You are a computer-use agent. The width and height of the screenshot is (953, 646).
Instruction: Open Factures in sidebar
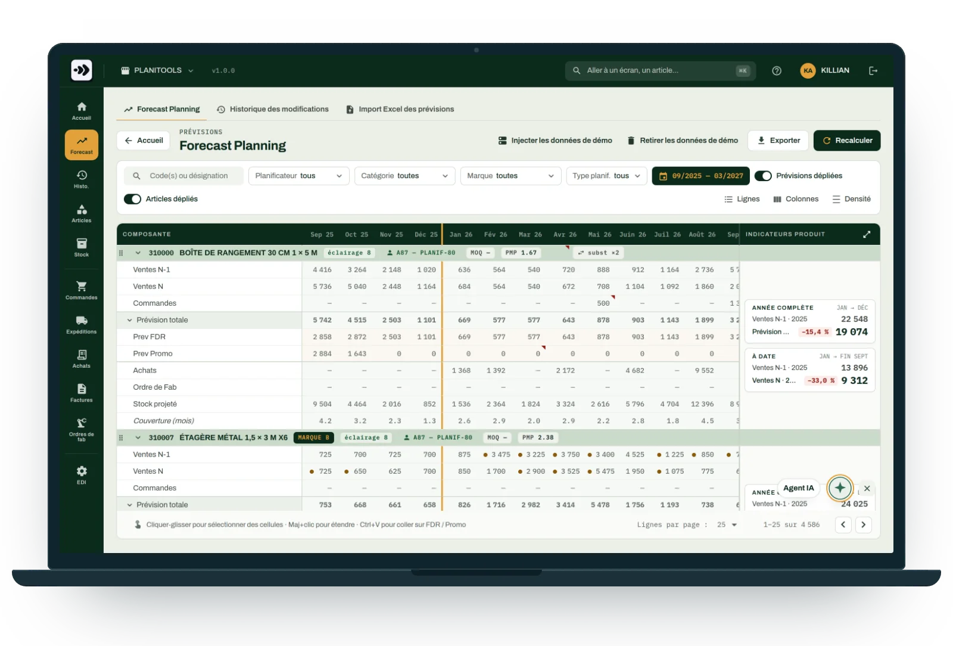point(82,393)
